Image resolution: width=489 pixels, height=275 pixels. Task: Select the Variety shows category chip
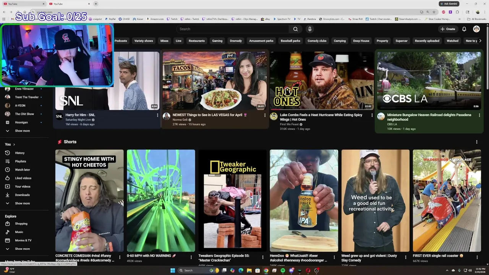coord(144,41)
